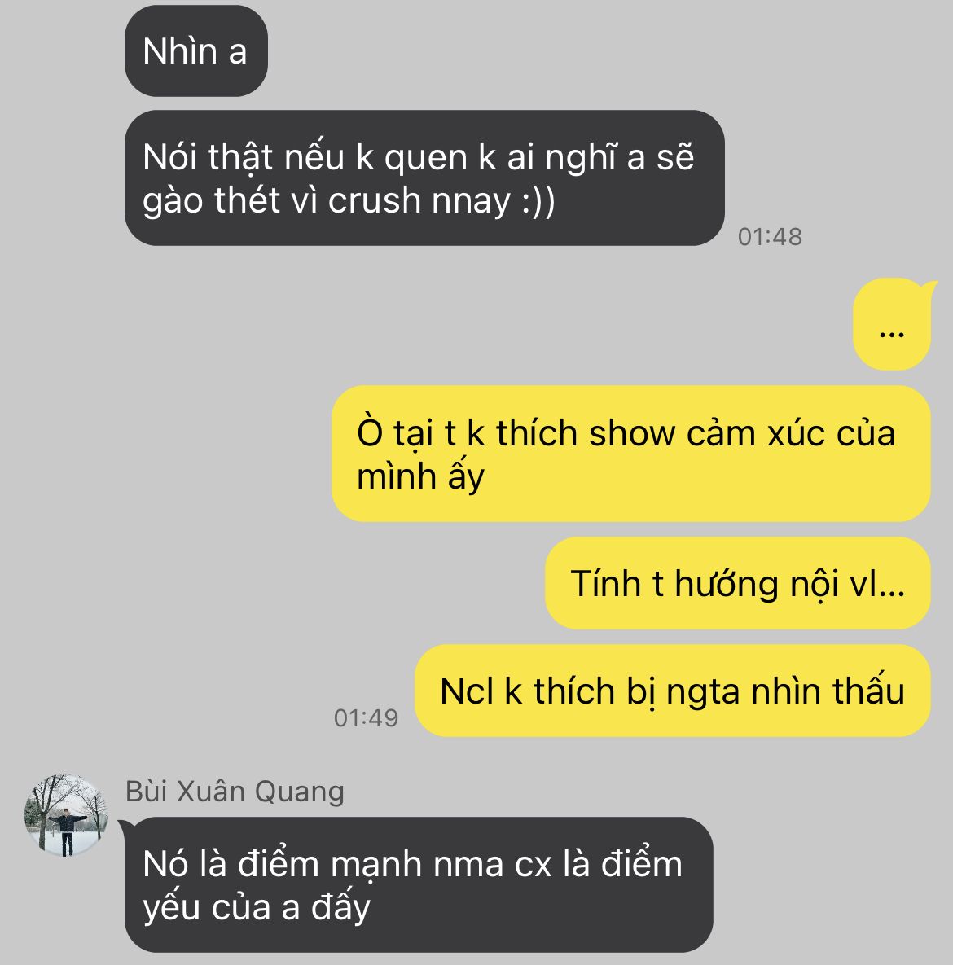Open Bùi Xuân Quang's profile picture
The width and height of the screenshot is (953, 965).
pos(66,815)
